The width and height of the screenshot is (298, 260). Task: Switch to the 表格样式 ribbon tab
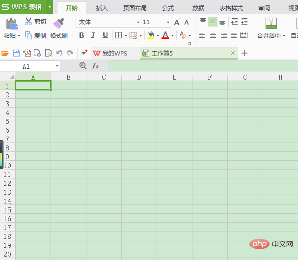(231, 8)
